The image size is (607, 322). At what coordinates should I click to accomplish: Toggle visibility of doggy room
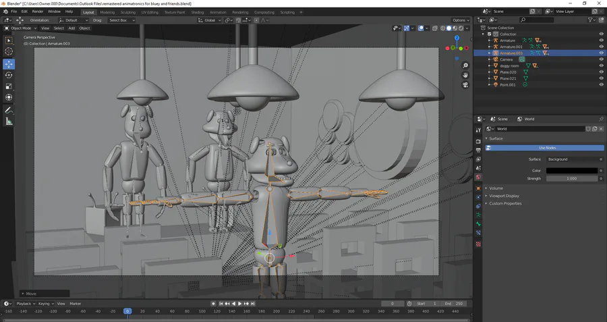601,66
